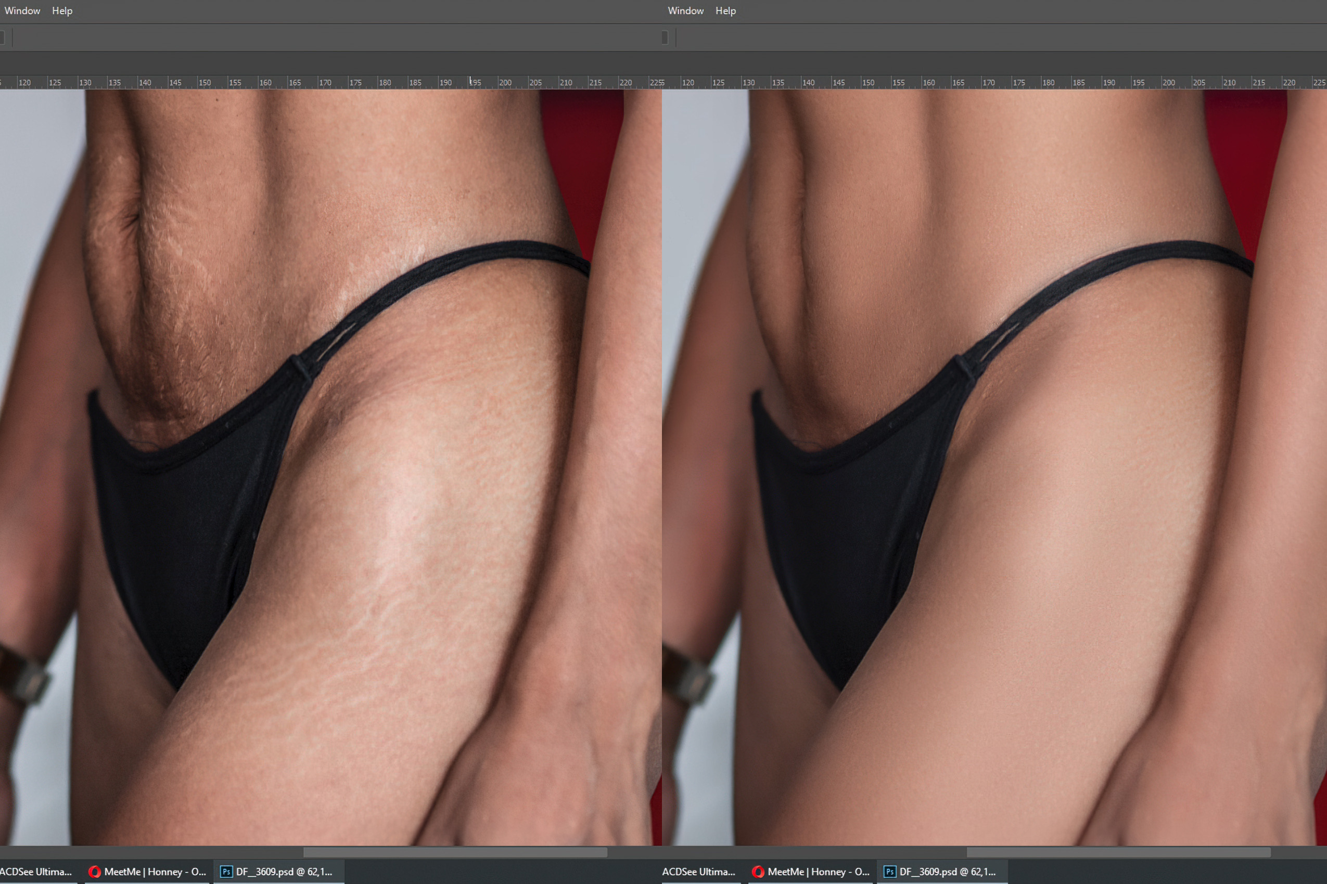
Task: Click the tool icon in right window's options bar
Action: 665,37
